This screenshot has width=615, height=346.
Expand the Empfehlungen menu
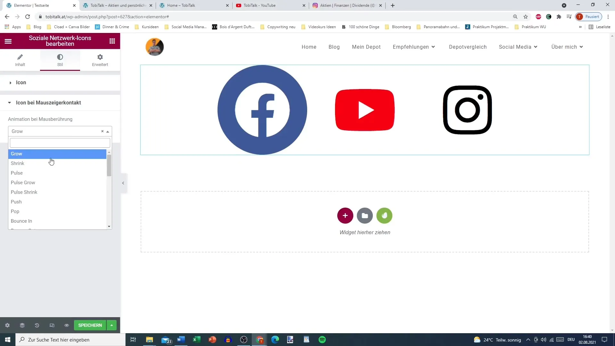(414, 47)
